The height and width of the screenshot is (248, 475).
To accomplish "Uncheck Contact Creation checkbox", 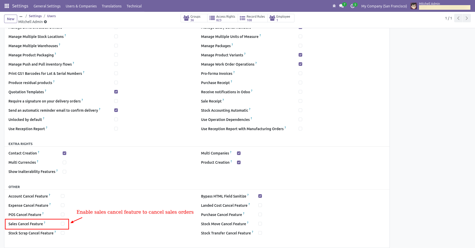I will point(64,153).
